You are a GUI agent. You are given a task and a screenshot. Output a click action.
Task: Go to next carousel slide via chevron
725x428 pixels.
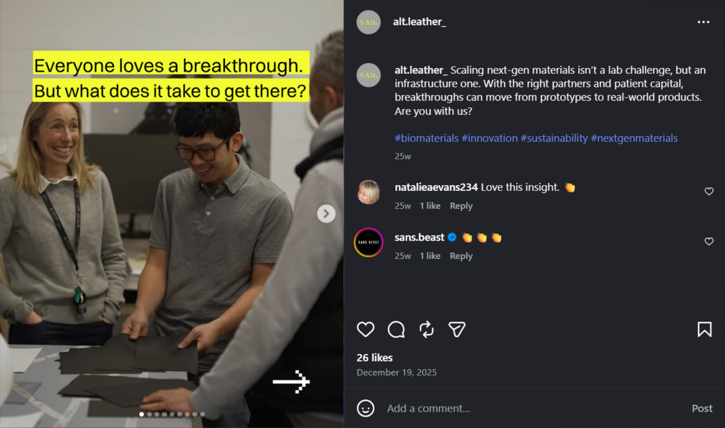(x=326, y=214)
